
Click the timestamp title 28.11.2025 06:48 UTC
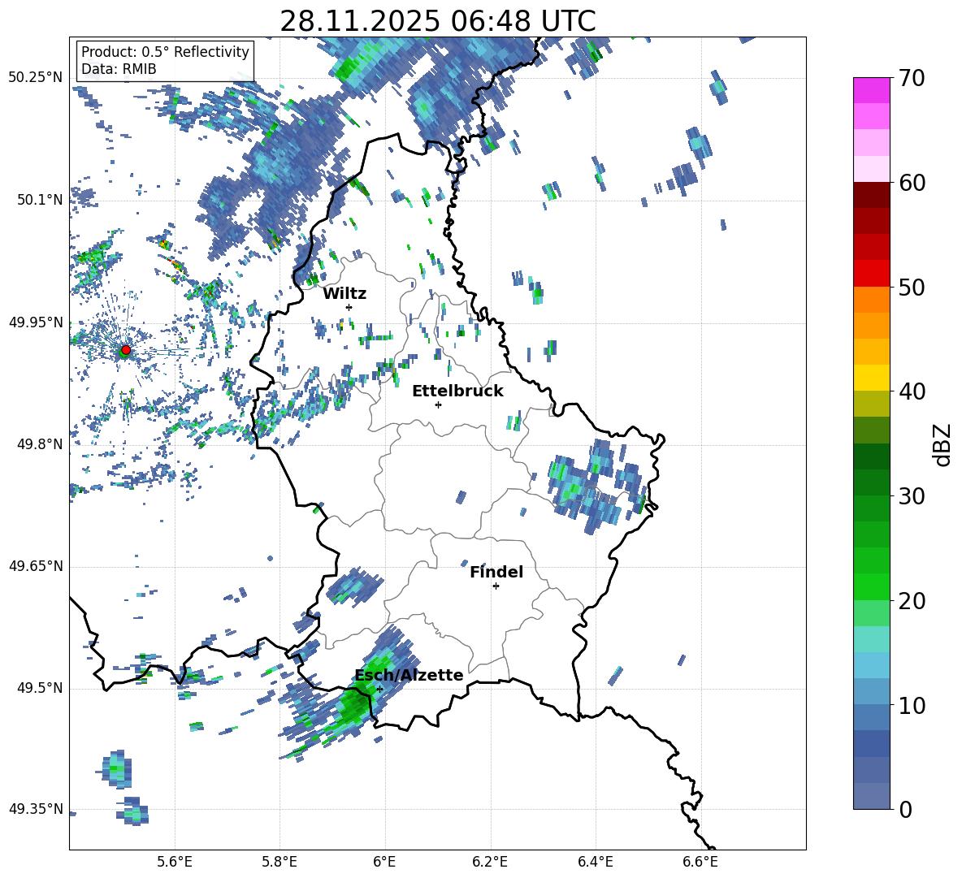click(x=438, y=21)
